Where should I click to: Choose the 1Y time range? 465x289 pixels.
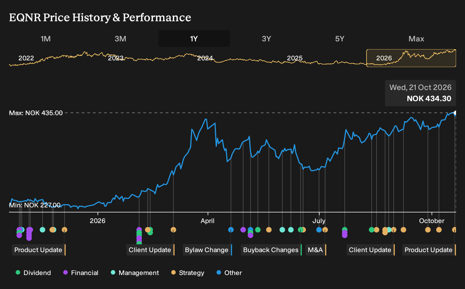coord(194,39)
